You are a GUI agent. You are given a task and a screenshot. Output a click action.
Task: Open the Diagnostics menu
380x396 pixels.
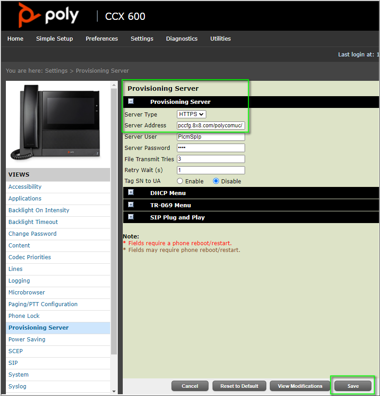point(181,39)
